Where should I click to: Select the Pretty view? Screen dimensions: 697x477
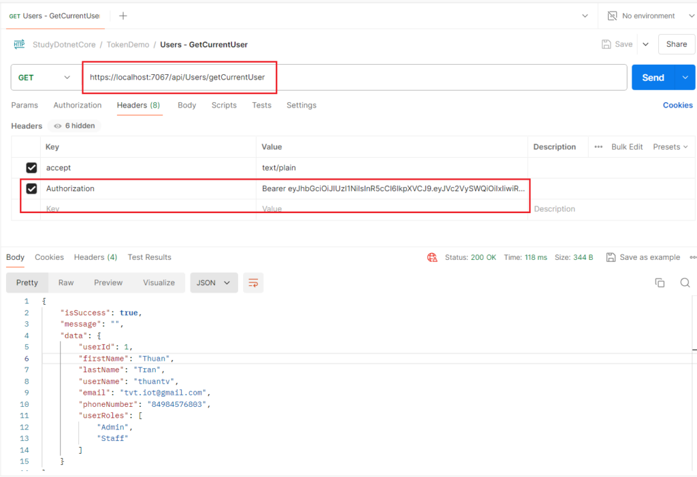27,283
